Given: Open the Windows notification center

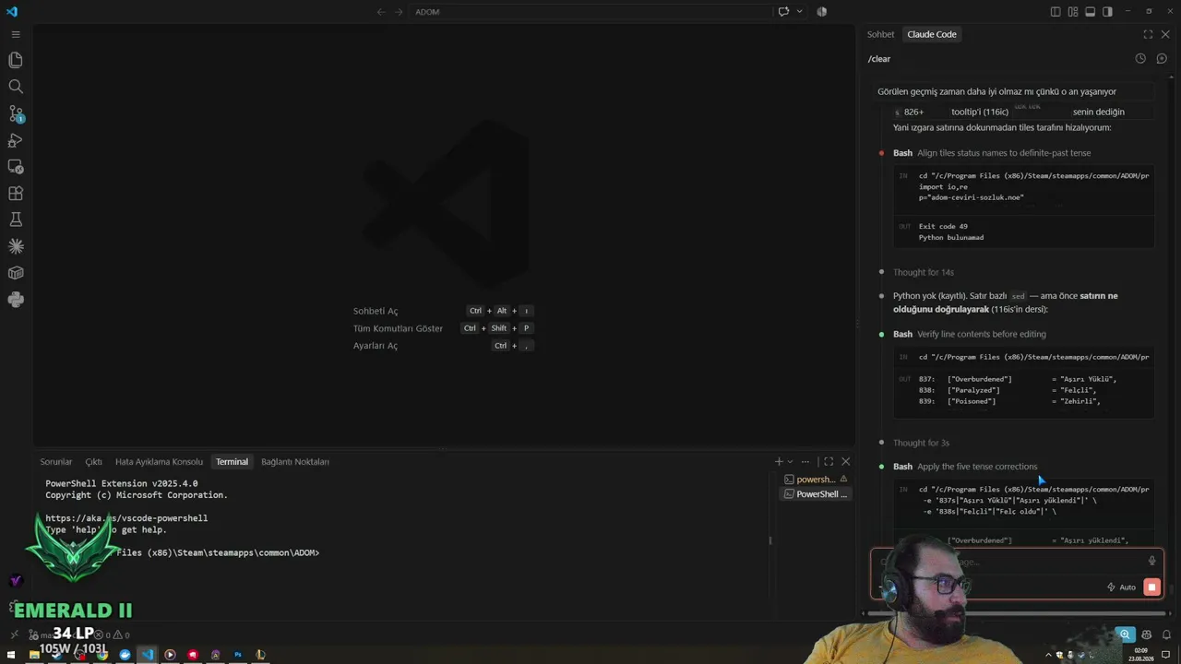Looking at the screenshot, I should click(1166, 655).
